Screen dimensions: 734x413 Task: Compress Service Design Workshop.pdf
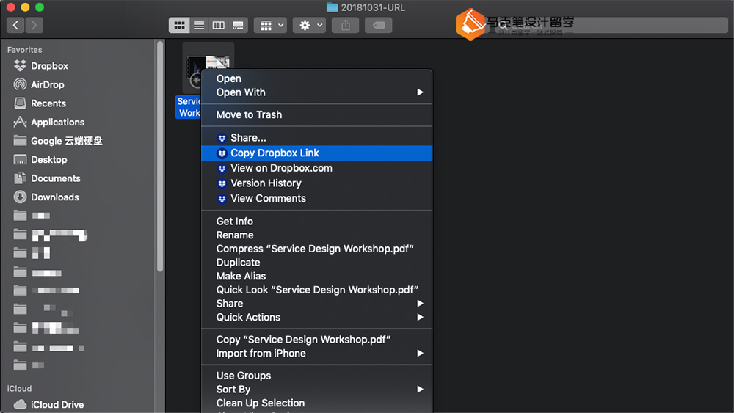[316, 249]
